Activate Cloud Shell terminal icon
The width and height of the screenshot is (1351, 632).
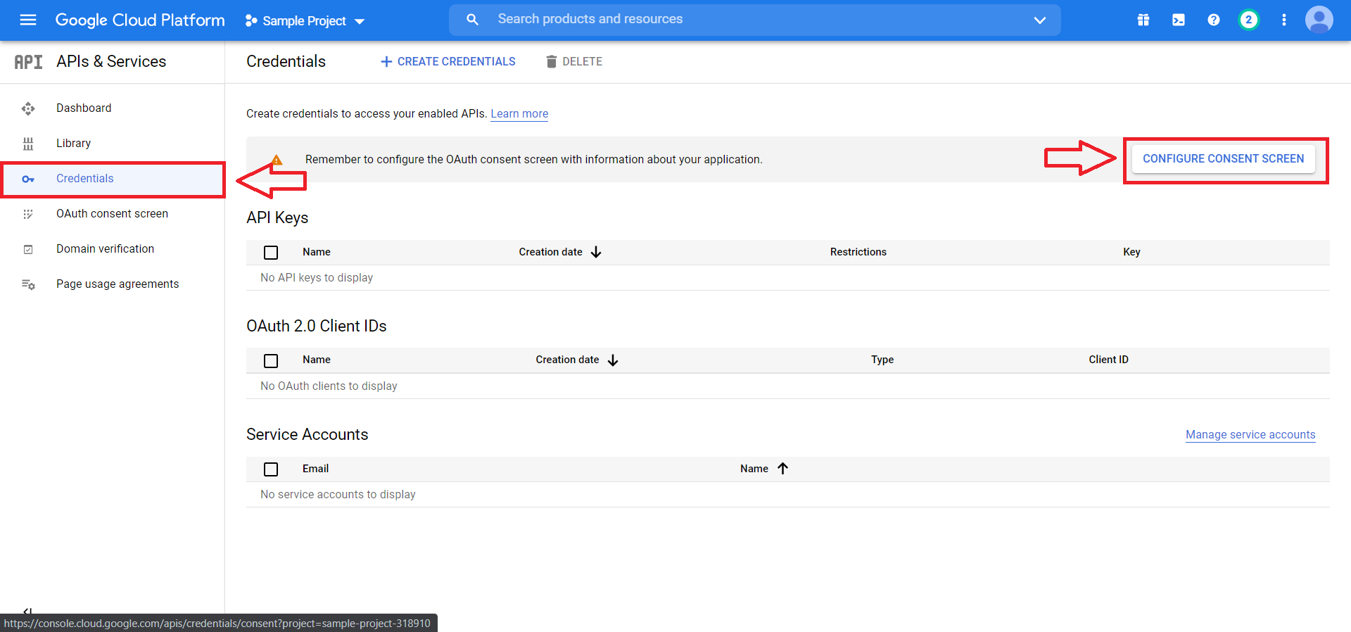click(1179, 20)
